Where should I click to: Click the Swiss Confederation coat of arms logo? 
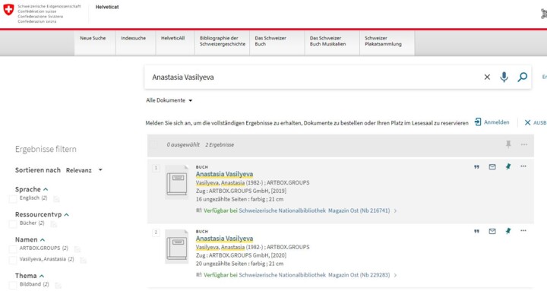point(8,9)
